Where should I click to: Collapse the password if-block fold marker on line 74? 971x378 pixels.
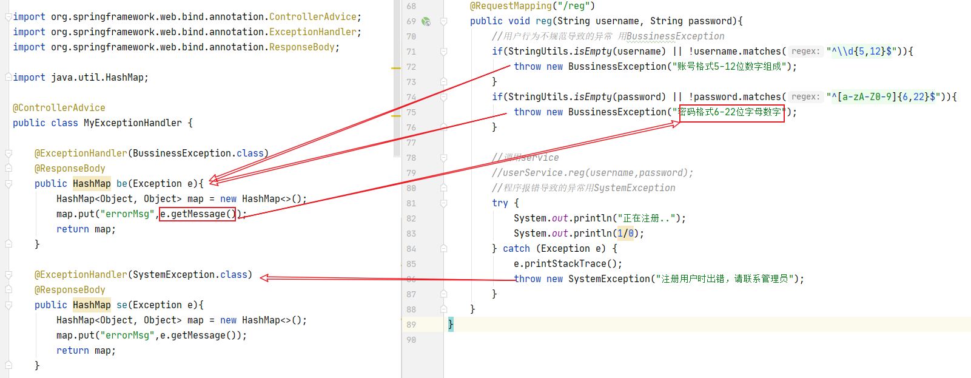(x=443, y=97)
